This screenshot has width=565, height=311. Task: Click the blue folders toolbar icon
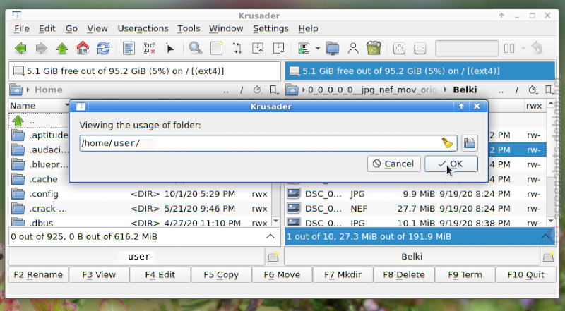(x=332, y=48)
